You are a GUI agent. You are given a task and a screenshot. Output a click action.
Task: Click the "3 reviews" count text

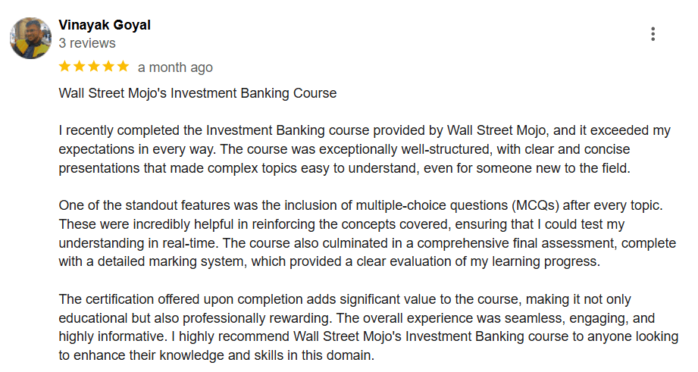pos(87,43)
